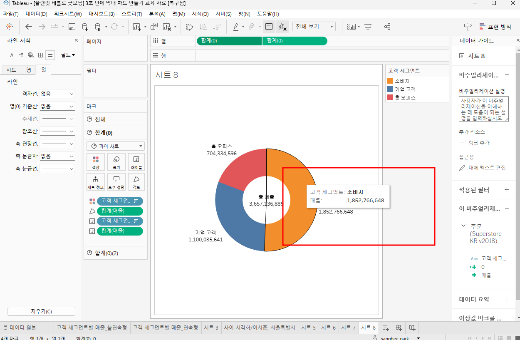This screenshot has width=520, height=340.
Task: Select the alignment format icon
Action: 21,55
